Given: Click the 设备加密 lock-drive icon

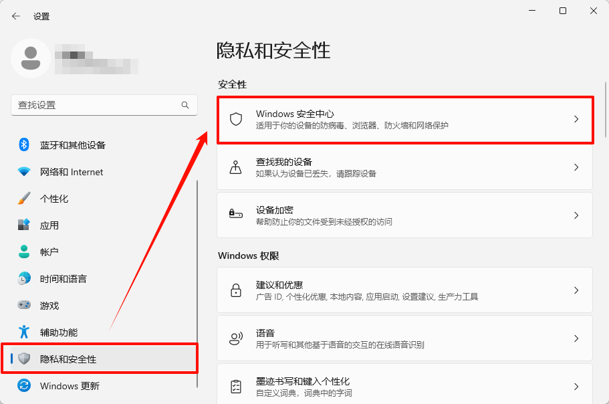Looking at the screenshot, I should point(236,214).
